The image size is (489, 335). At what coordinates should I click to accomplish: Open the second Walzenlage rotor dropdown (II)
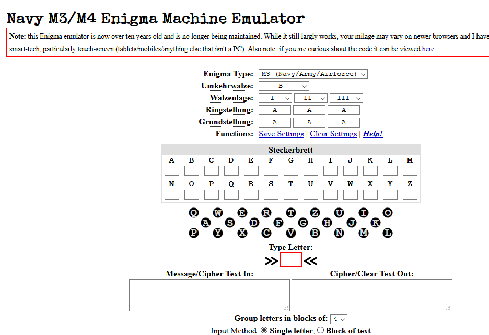click(x=311, y=98)
